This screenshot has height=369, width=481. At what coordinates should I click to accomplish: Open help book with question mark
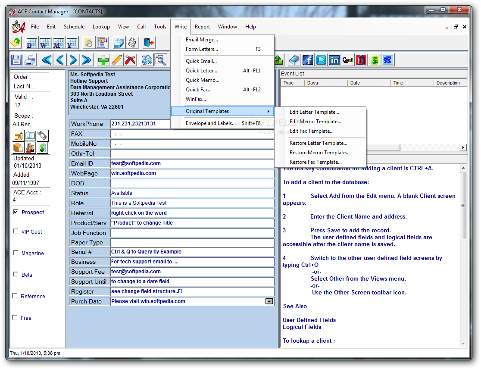tap(294, 60)
